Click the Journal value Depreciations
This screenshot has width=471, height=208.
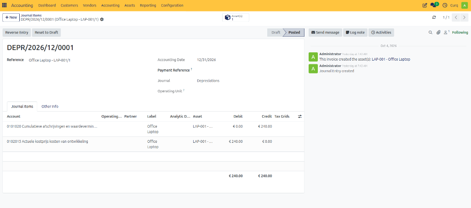coord(208,81)
